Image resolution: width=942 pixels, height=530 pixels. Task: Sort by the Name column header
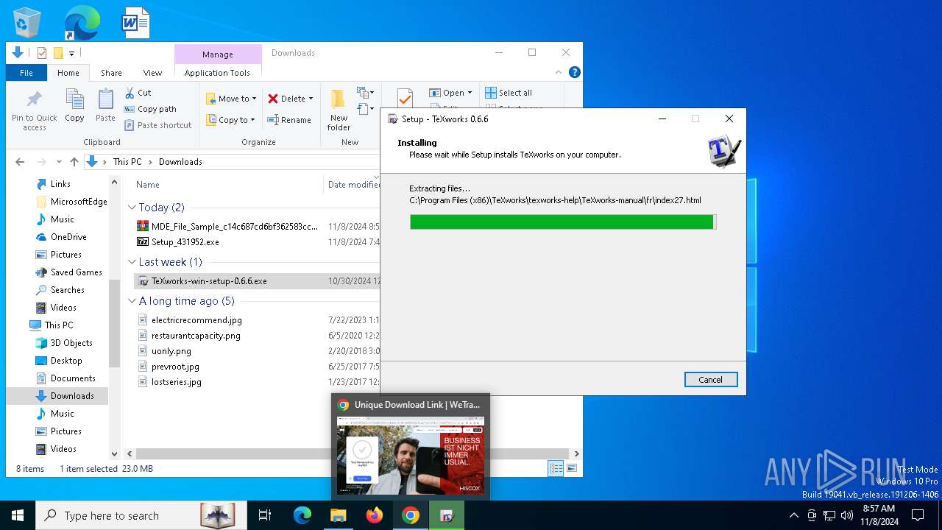coord(148,185)
